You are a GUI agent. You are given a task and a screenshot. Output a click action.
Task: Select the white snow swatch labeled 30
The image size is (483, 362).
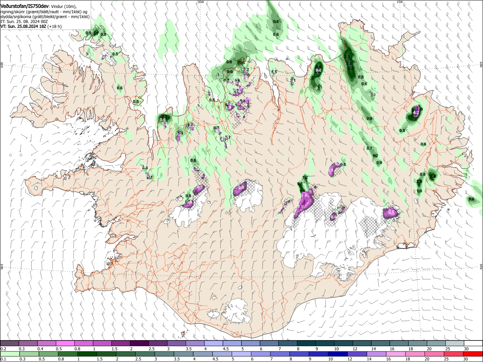coord(473,343)
